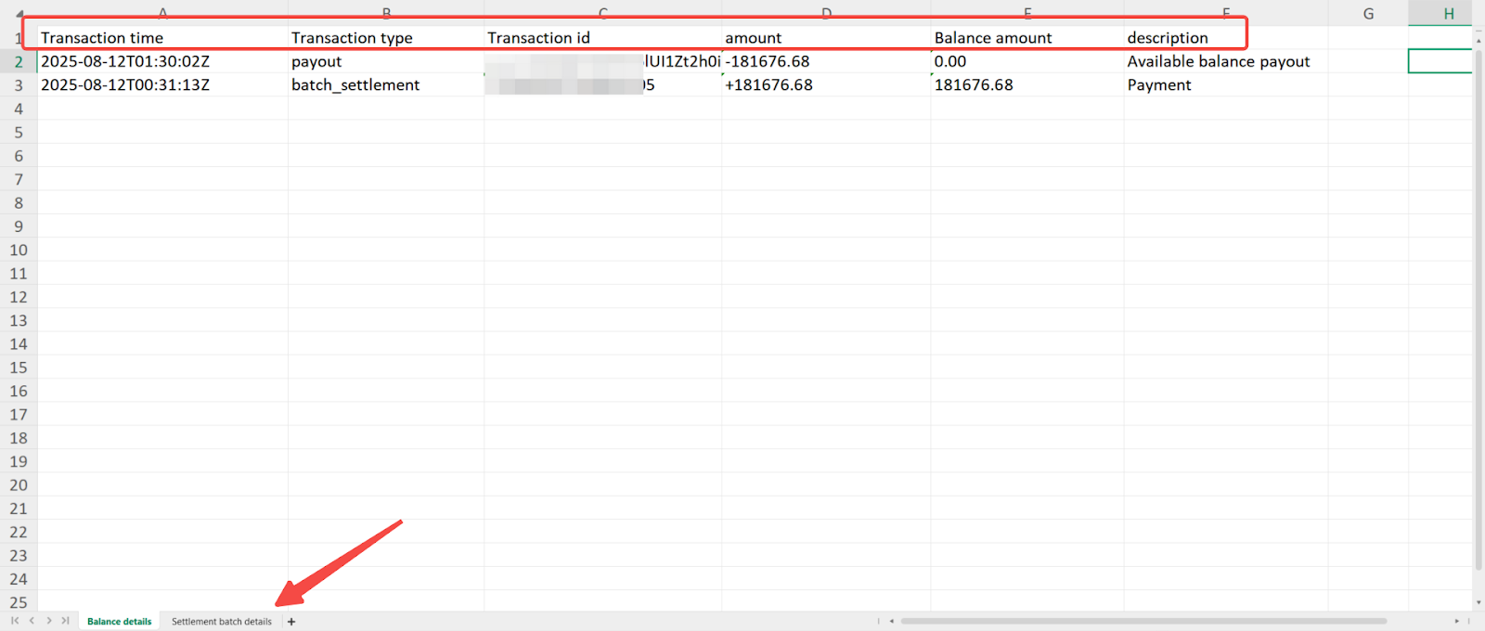Select column G header
The image size is (1485, 631).
[1368, 14]
